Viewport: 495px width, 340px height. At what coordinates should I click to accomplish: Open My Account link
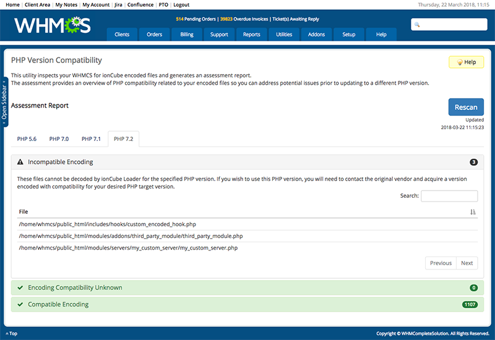[x=96, y=5]
